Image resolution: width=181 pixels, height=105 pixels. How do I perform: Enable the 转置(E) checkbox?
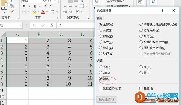pos(141,89)
